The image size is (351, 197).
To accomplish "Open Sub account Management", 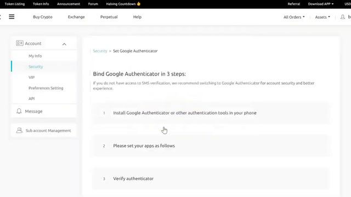I will click(x=44, y=130).
